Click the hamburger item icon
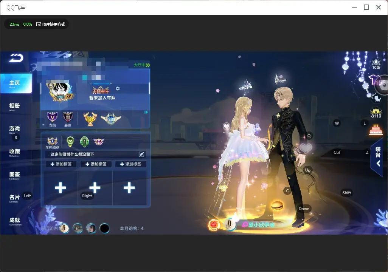This screenshot has width=388, height=272. (277, 205)
